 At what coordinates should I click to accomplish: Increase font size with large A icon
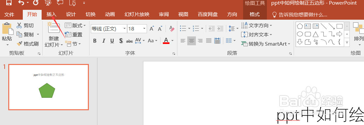[152, 29]
